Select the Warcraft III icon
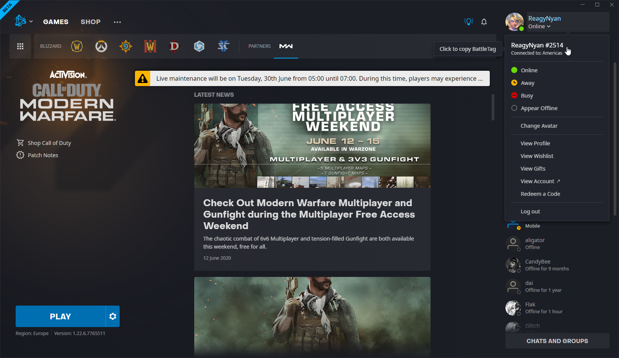 coord(150,46)
